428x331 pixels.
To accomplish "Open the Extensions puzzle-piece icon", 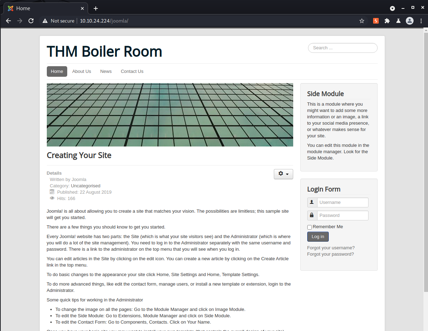I will tap(387, 21).
